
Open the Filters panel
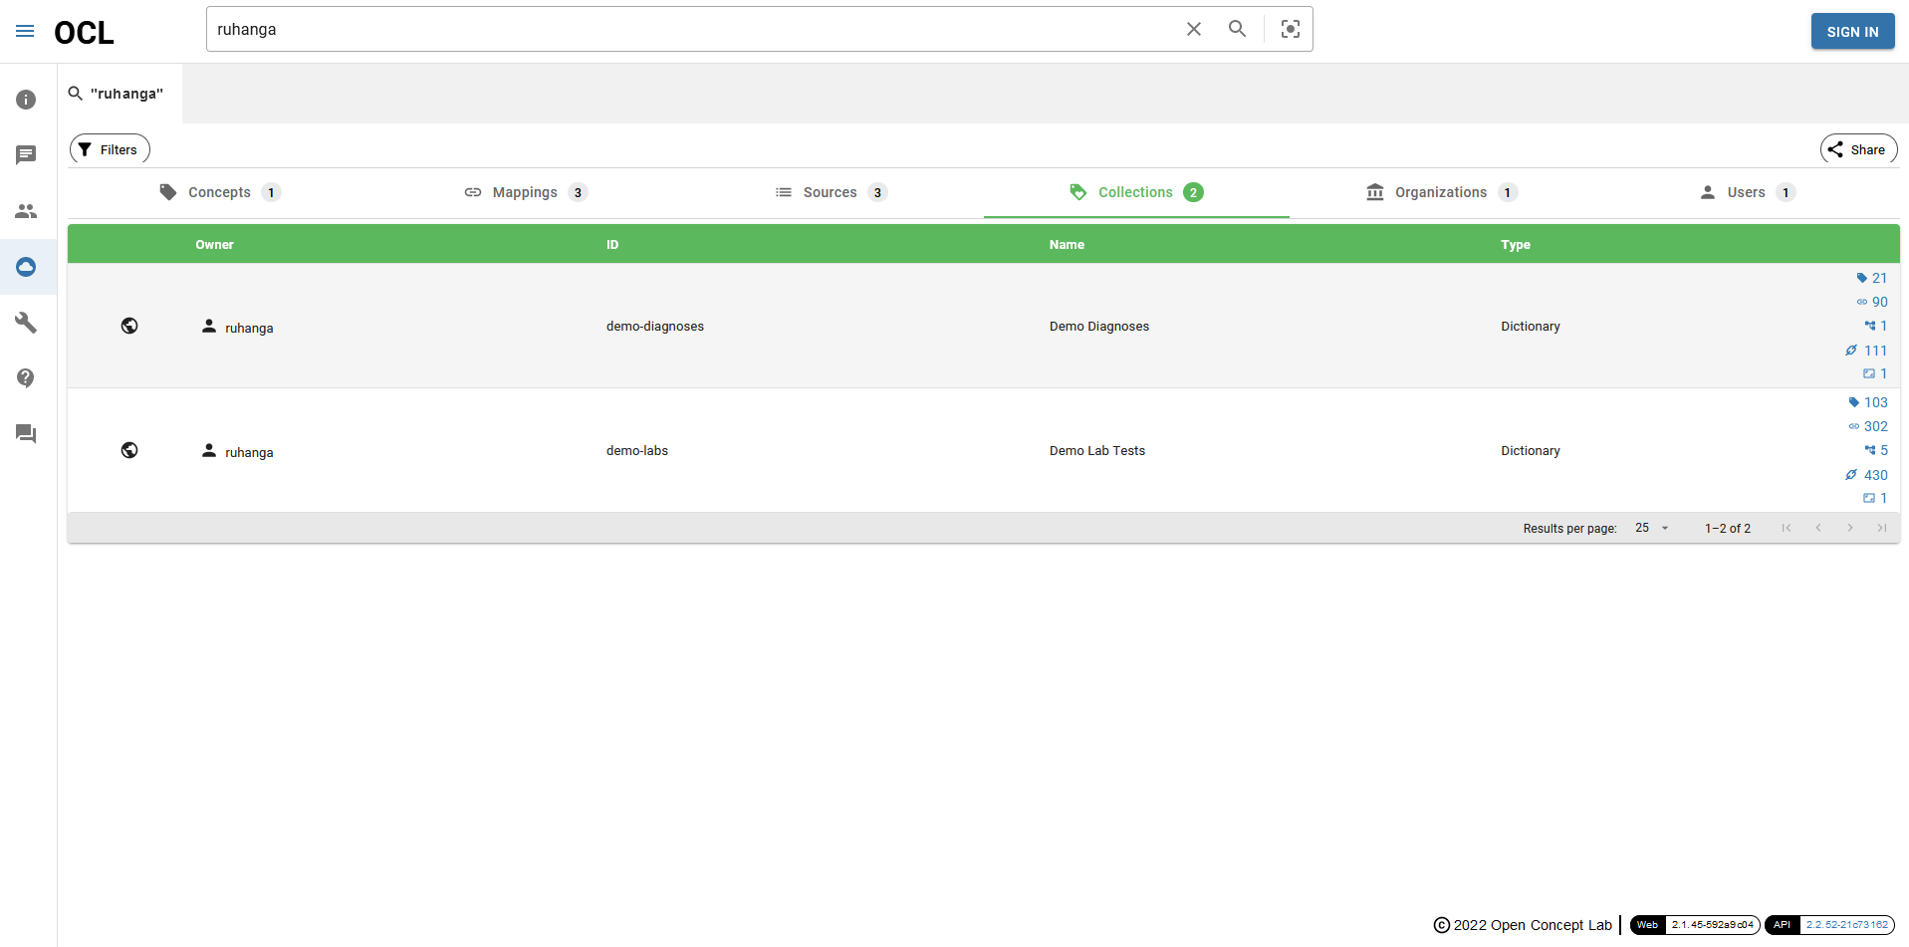[x=110, y=148]
